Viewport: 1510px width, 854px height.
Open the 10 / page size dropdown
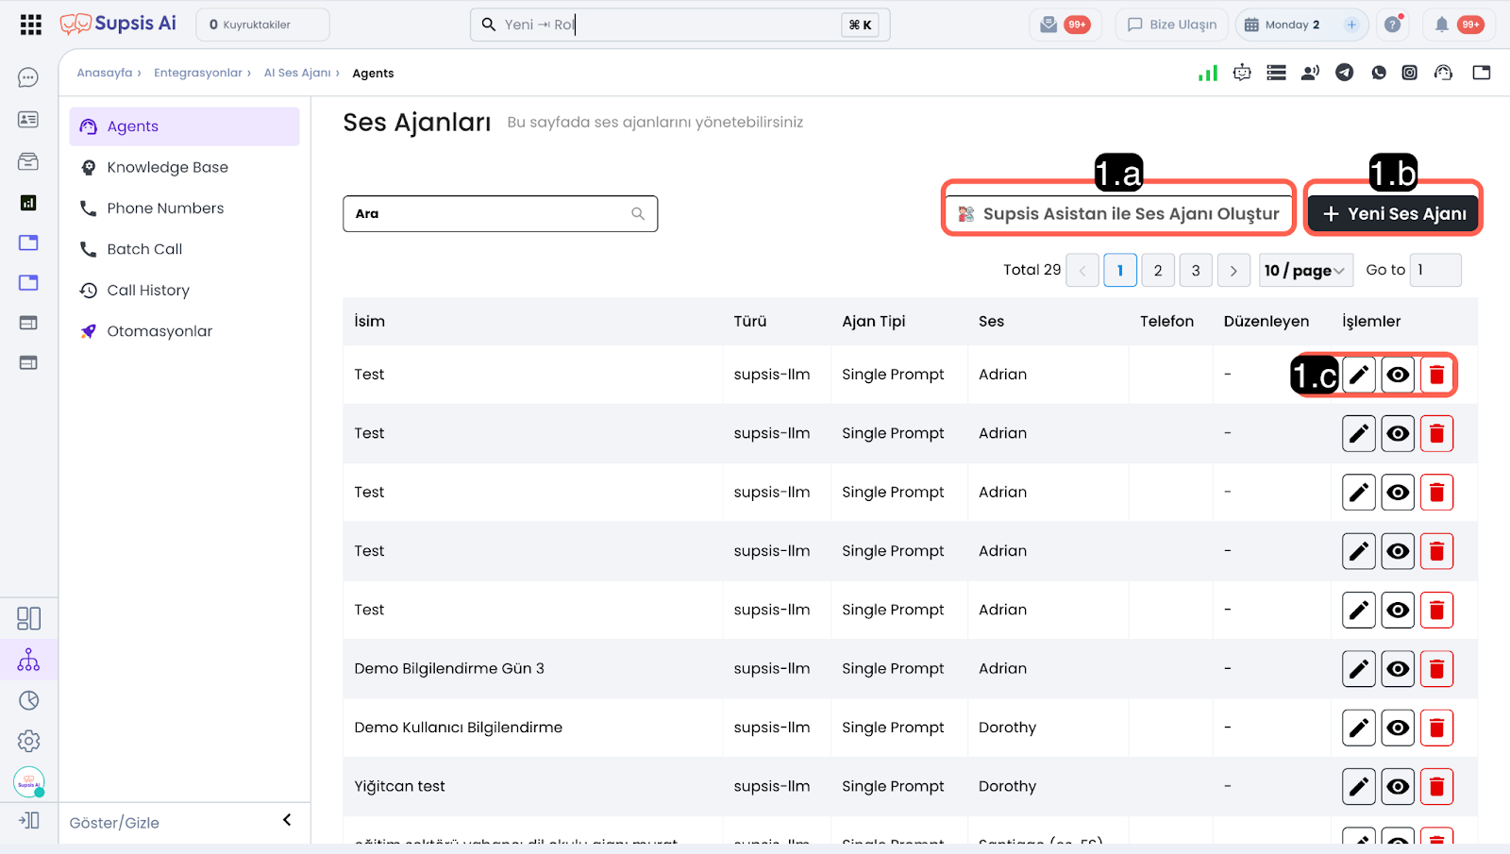pyautogui.click(x=1305, y=271)
